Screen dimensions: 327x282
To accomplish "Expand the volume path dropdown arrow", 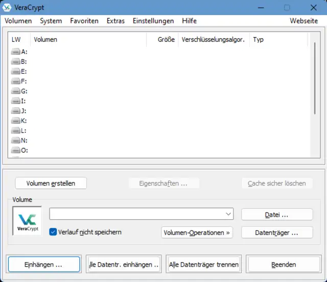I will pyautogui.click(x=228, y=214).
